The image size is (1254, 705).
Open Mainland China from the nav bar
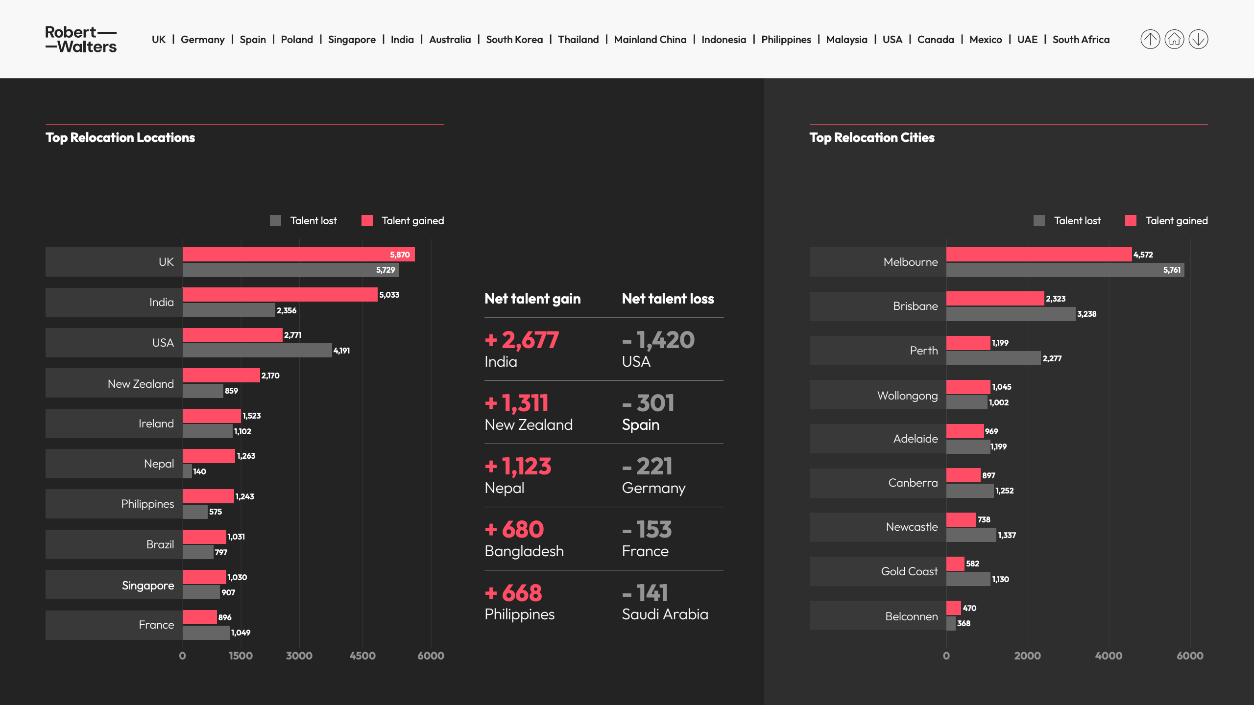click(x=650, y=40)
